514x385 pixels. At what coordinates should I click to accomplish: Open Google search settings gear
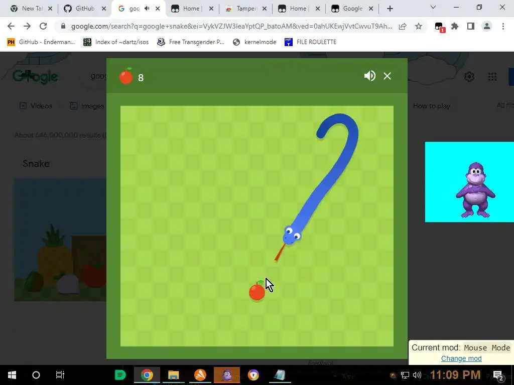pyautogui.click(x=469, y=77)
